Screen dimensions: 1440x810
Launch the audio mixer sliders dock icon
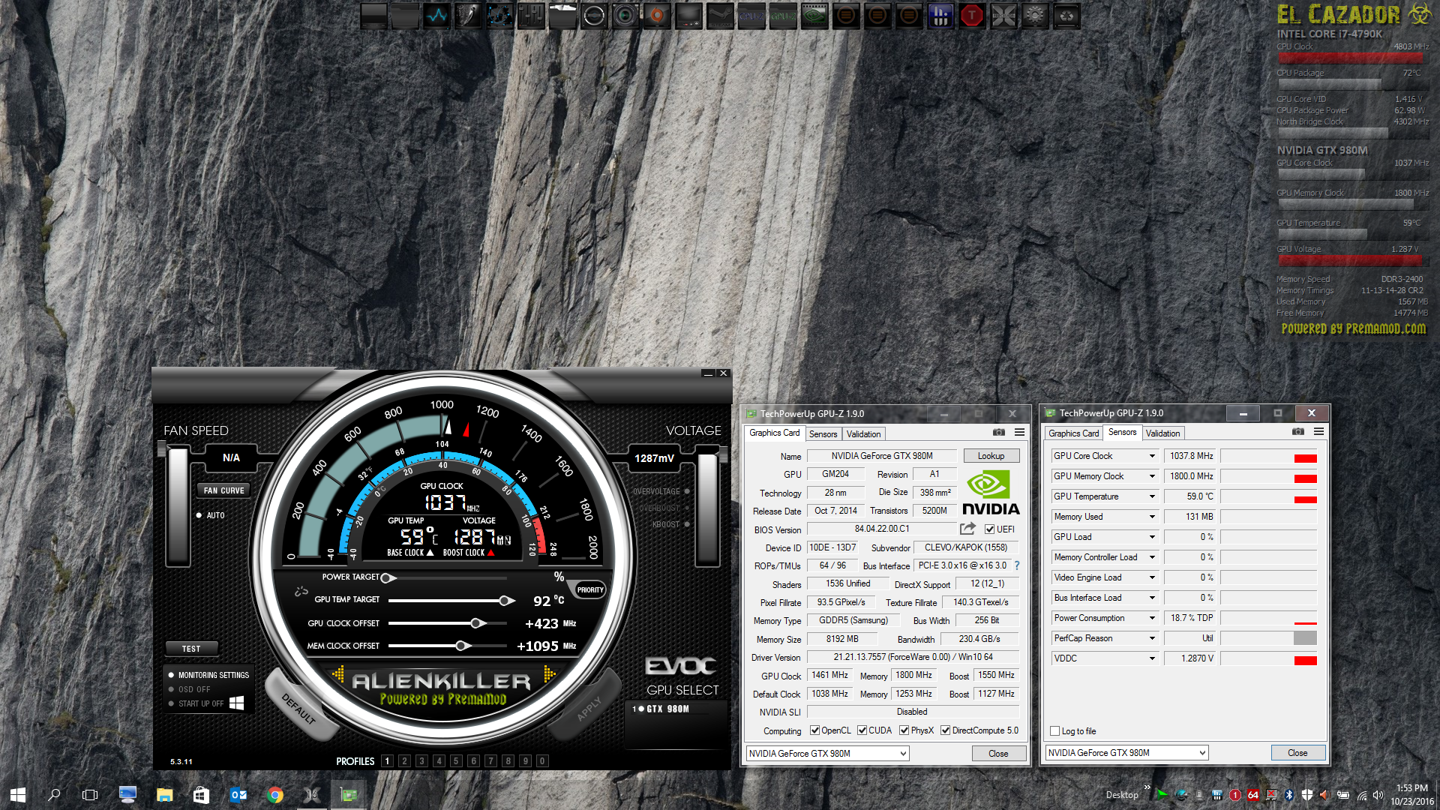click(x=531, y=16)
